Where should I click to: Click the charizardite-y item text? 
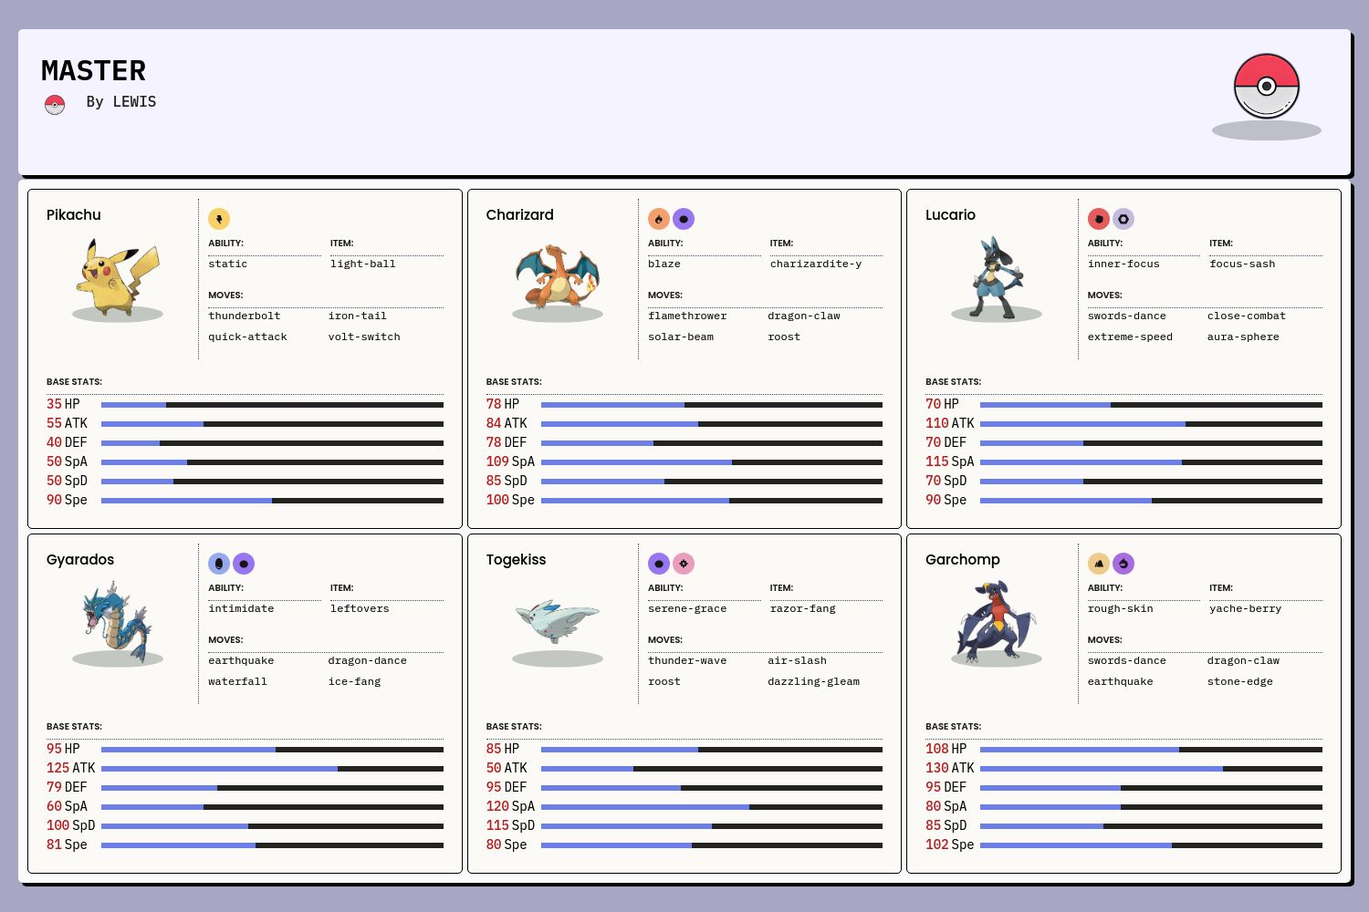tap(815, 264)
